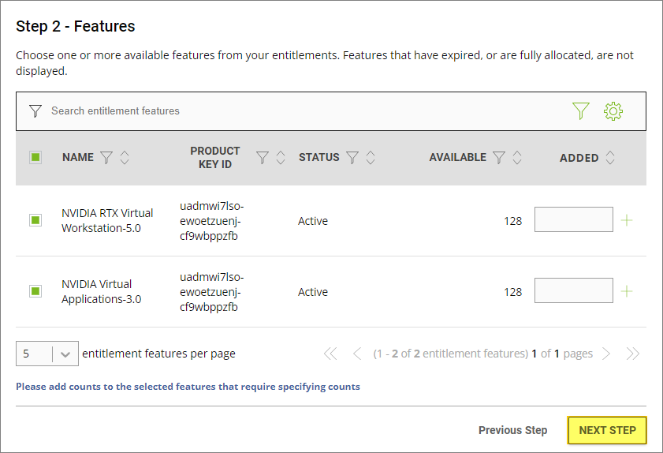Click the ADDED count field for RTX Workstation
Screen dimensions: 663x453
tap(573, 220)
